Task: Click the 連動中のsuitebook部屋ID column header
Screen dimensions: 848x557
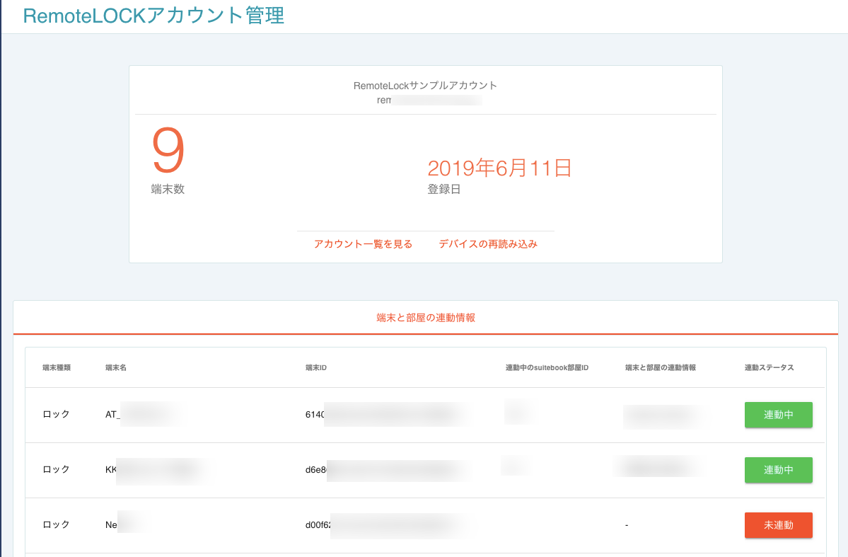Action: (547, 367)
